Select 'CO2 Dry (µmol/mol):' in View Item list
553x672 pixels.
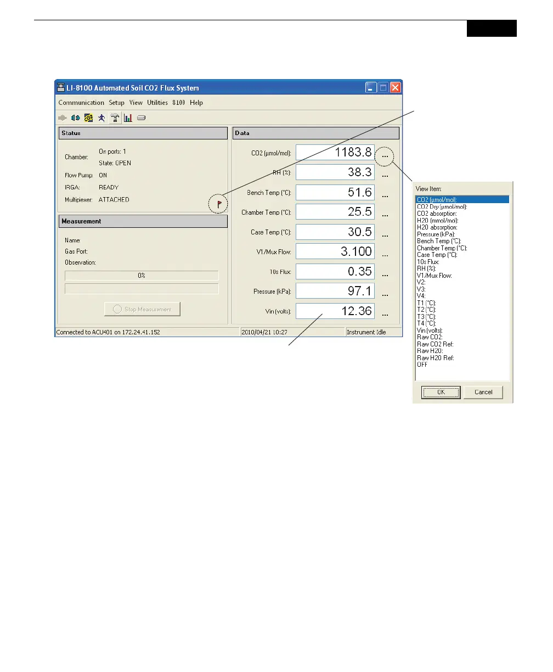click(x=462, y=206)
